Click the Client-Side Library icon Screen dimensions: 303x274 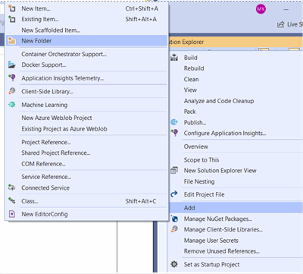[12, 91]
